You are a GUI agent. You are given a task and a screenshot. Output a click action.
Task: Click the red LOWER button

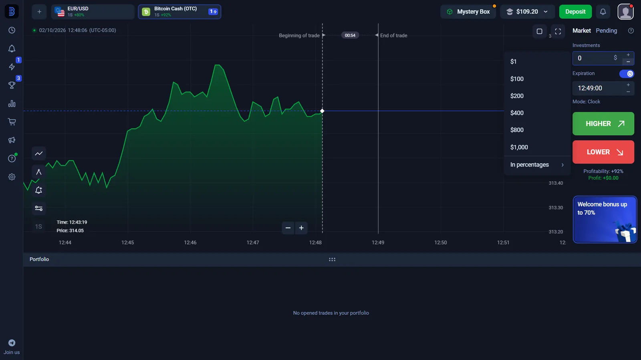(x=603, y=152)
